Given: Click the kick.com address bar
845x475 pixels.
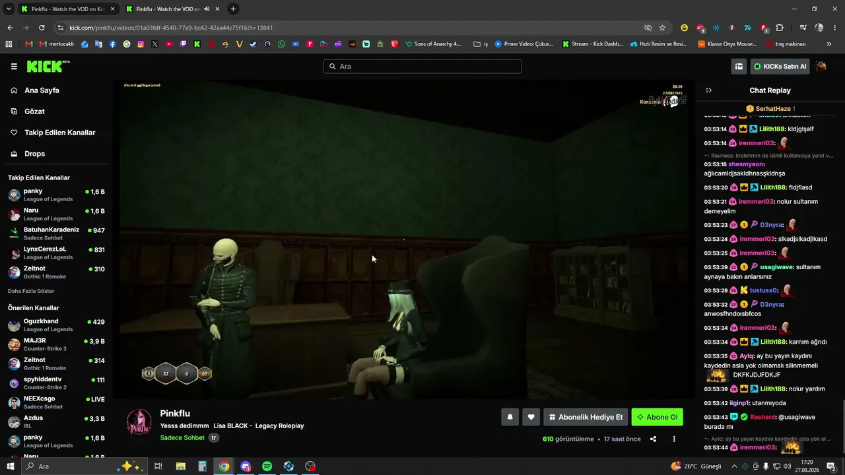Looking at the screenshot, I should click(350, 28).
